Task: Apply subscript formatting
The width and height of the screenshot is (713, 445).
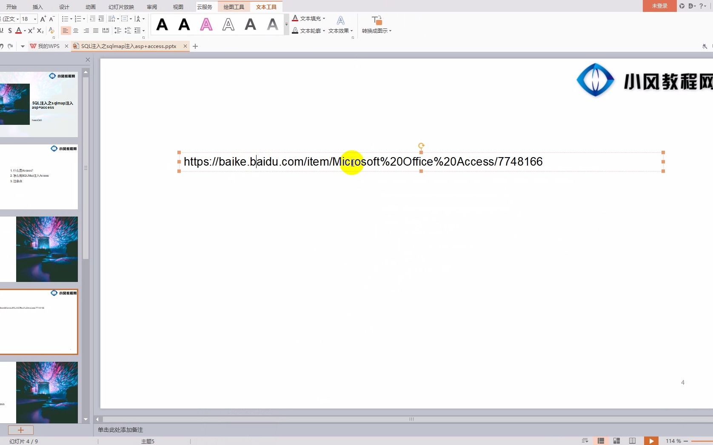Action: (x=40, y=31)
